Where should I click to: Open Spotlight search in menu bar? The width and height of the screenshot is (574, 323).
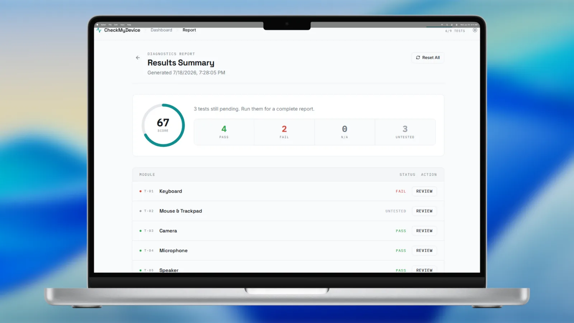447,25
